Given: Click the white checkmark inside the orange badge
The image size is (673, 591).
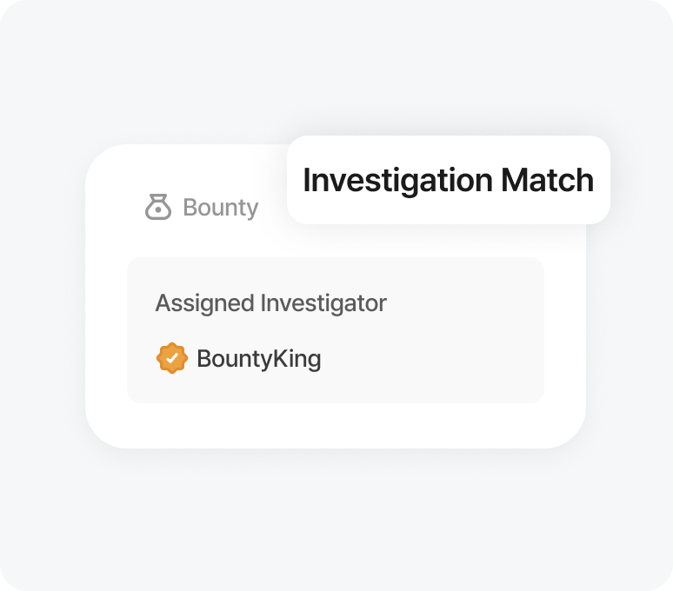Looking at the screenshot, I should (172, 358).
